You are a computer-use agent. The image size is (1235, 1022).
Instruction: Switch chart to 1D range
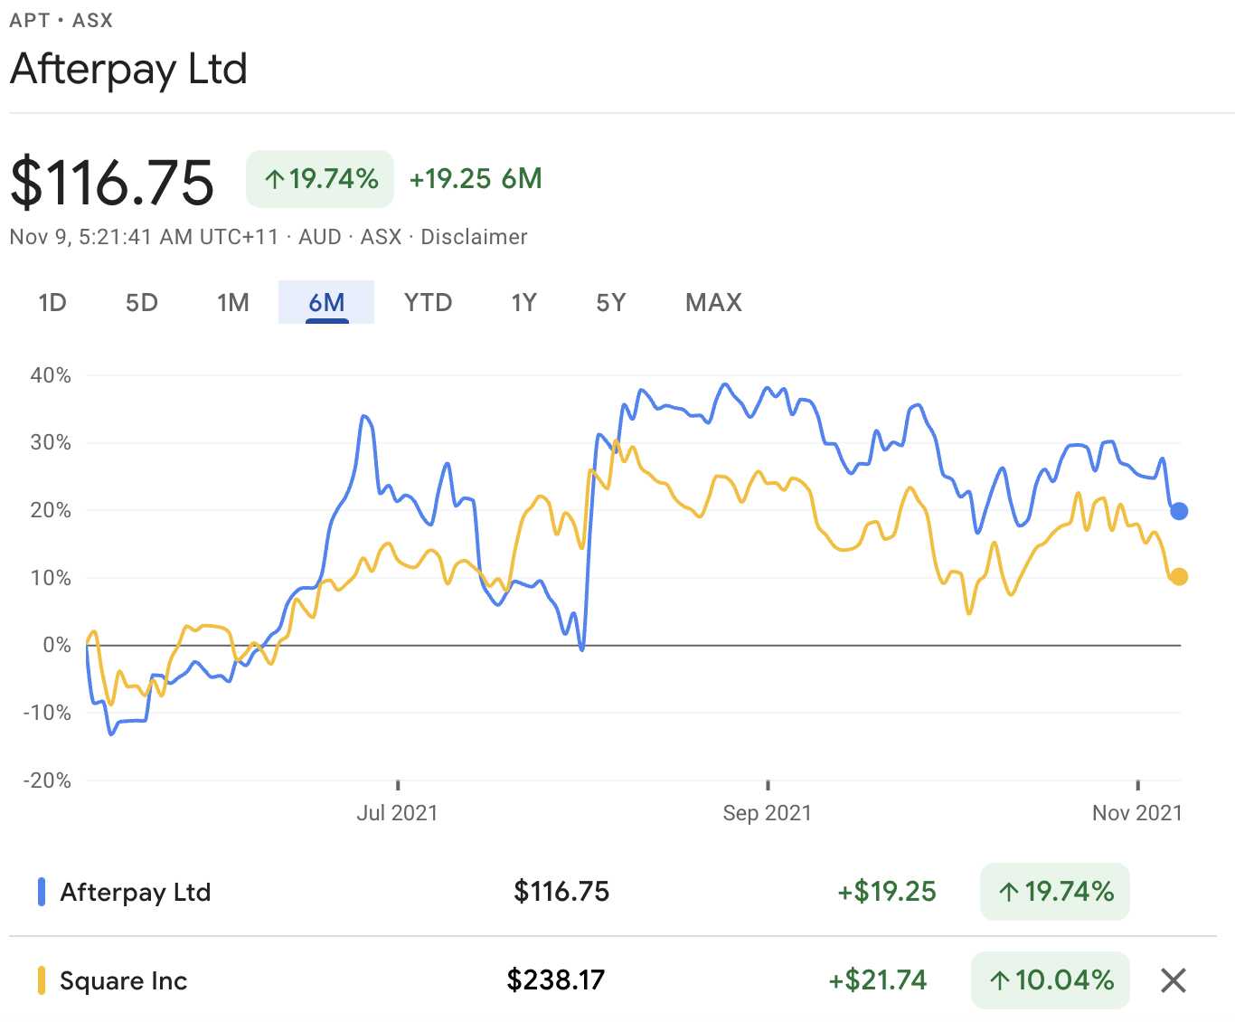(x=52, y=302)
